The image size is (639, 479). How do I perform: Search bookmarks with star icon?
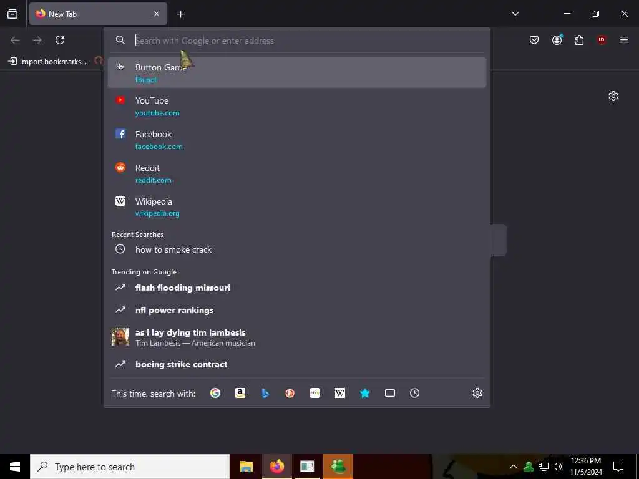364,393
